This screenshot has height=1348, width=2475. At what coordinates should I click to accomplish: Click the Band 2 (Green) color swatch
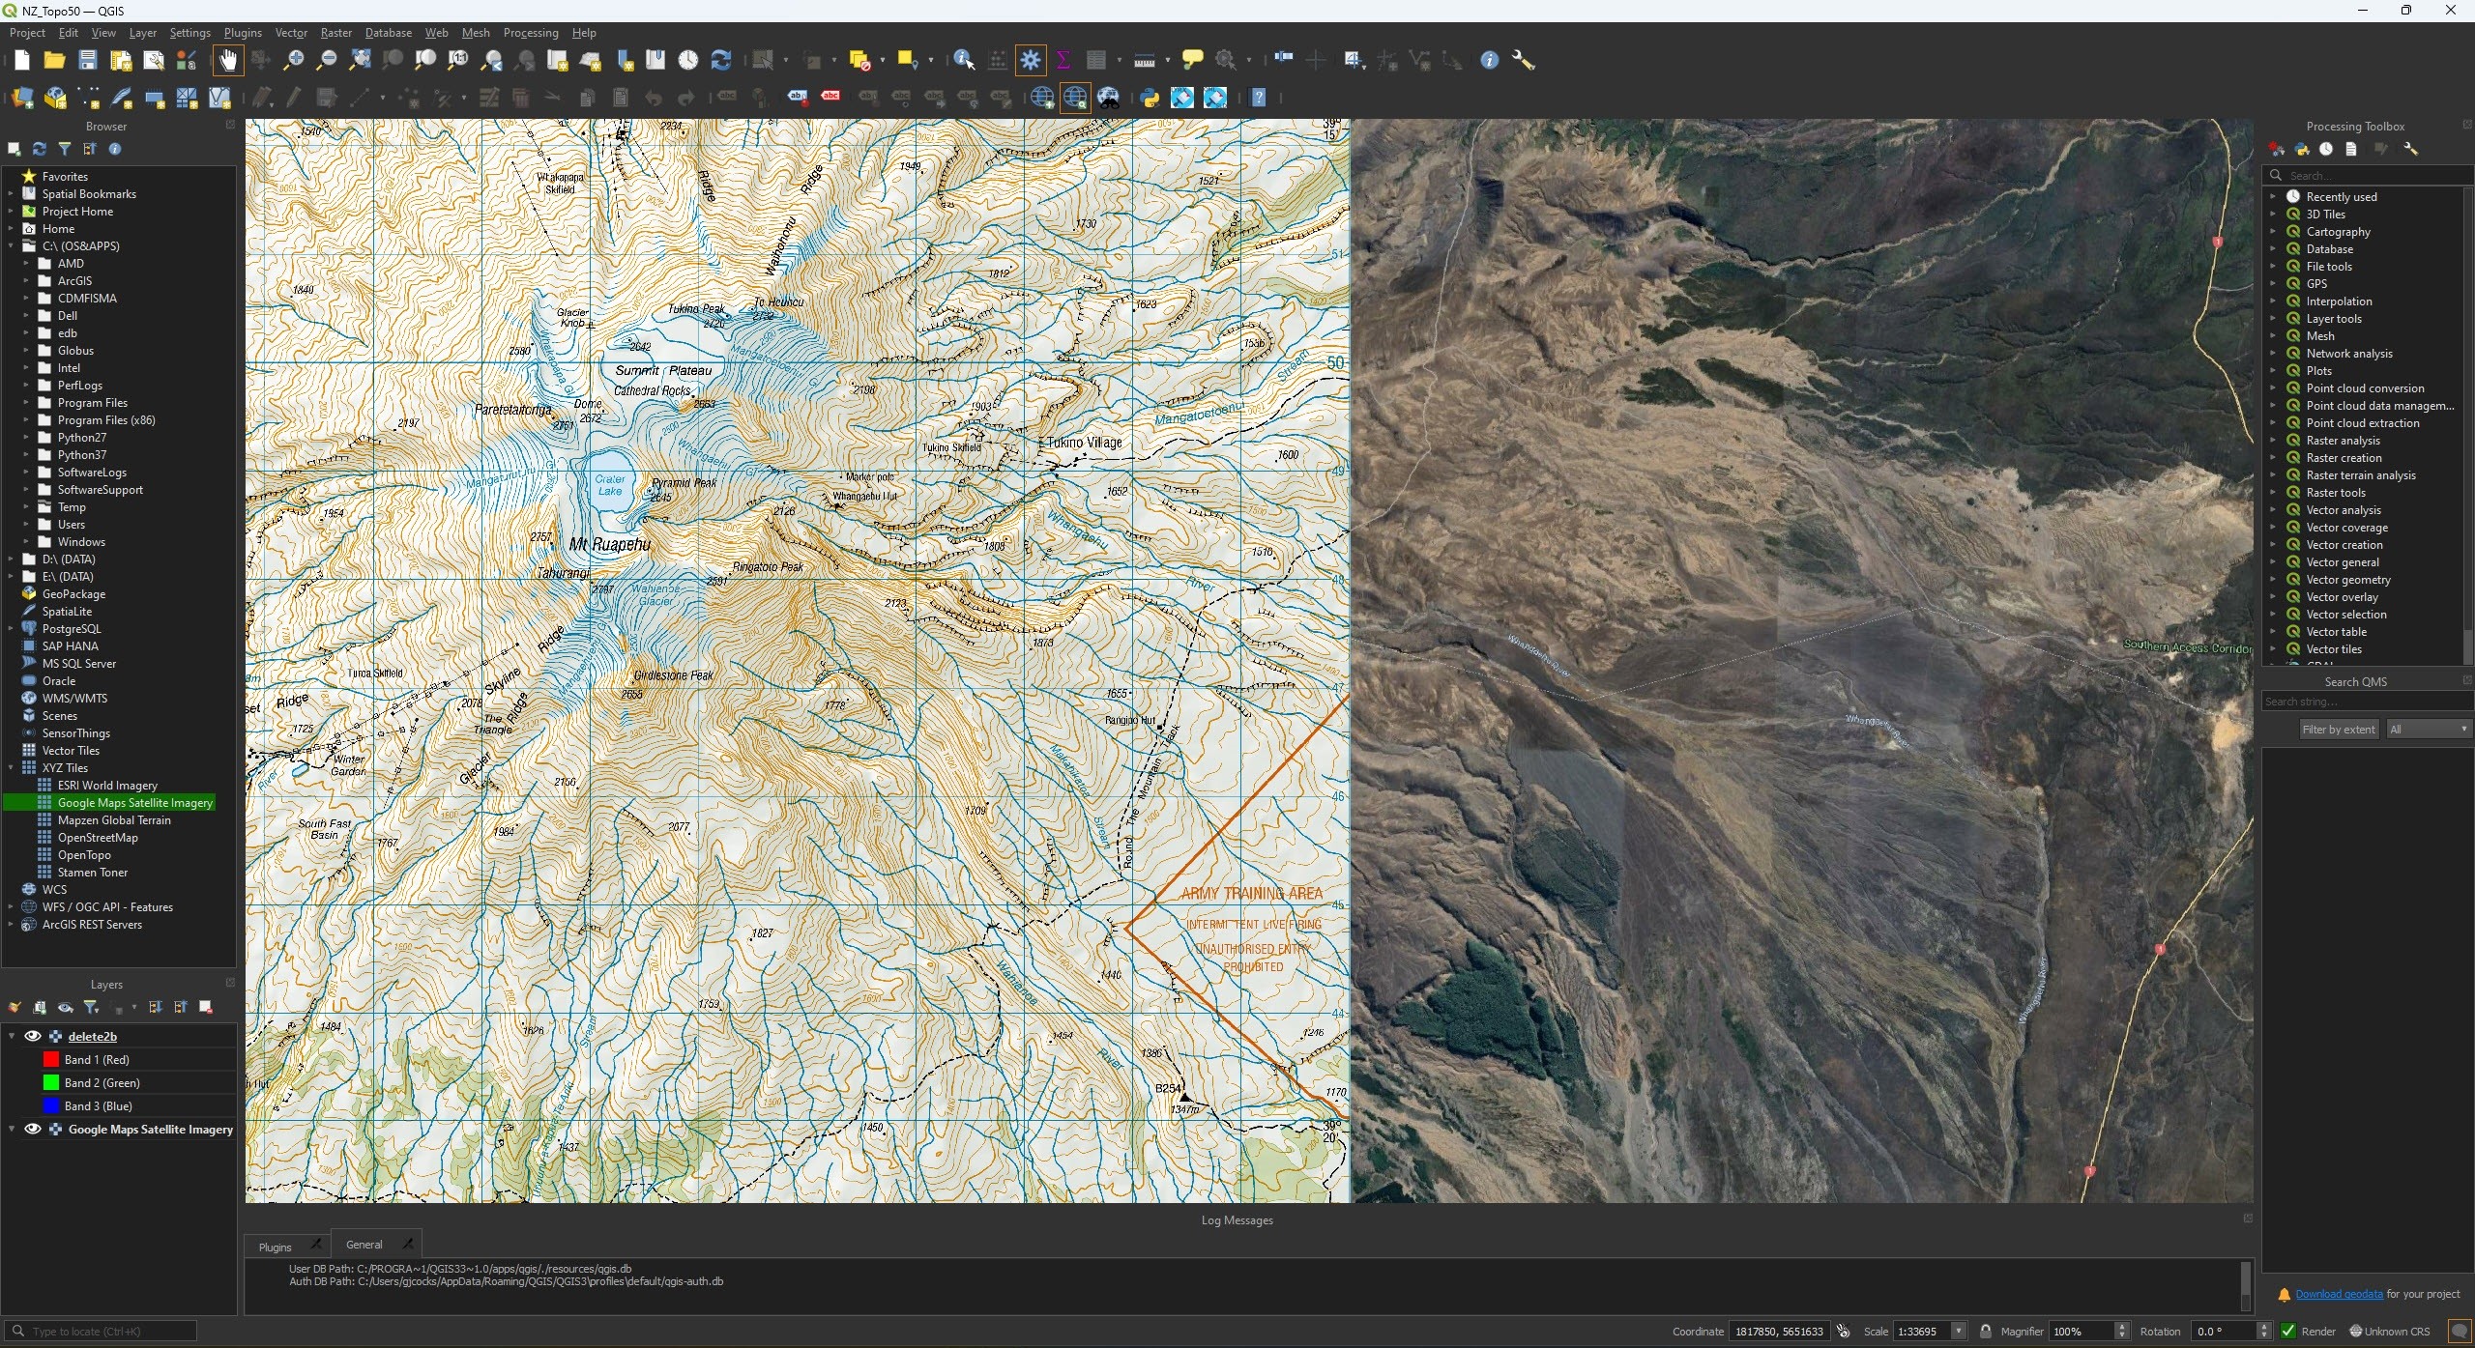(51, 1082)
